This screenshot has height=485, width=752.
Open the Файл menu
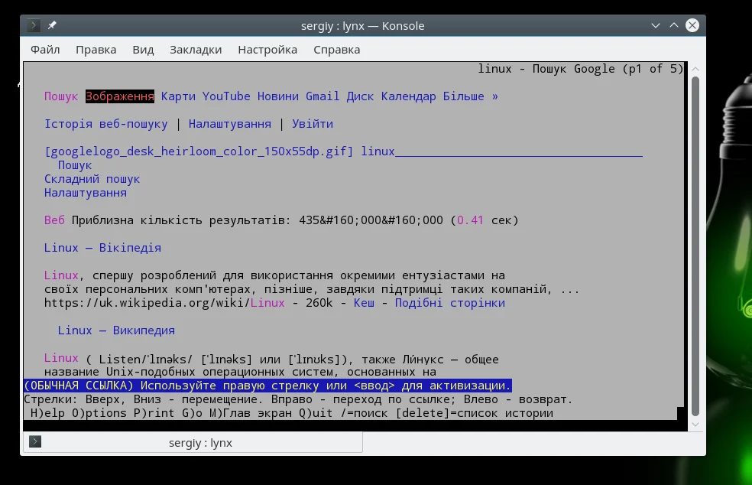pyautogui.click(x=45, y=50)
